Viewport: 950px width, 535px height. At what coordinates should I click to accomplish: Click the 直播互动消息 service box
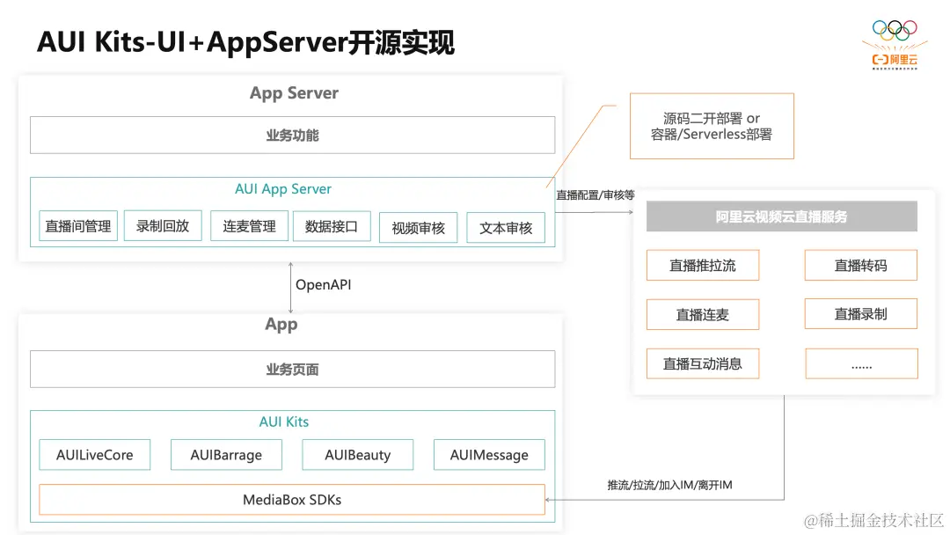point(703,363)
